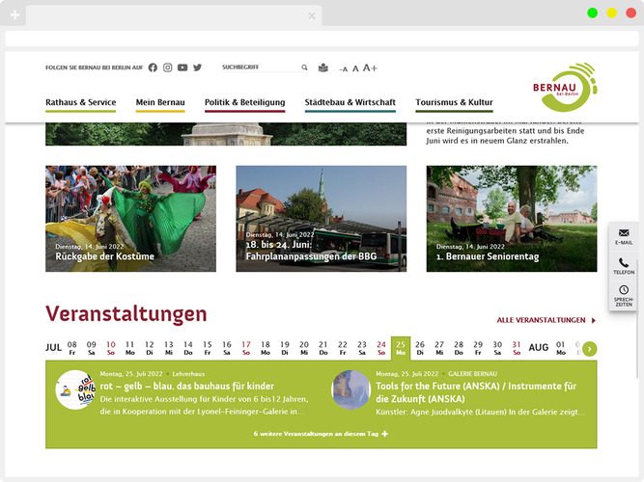Viewport: 644px width, 482px height.
Task: Click the search magnifier icon
Action: click(x=304, y=67)
